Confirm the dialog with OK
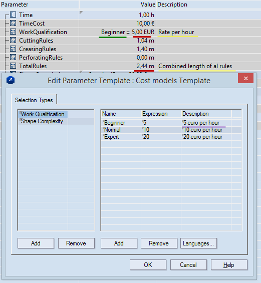This screenshot has width=261, height=283. [x=148, y=265]
